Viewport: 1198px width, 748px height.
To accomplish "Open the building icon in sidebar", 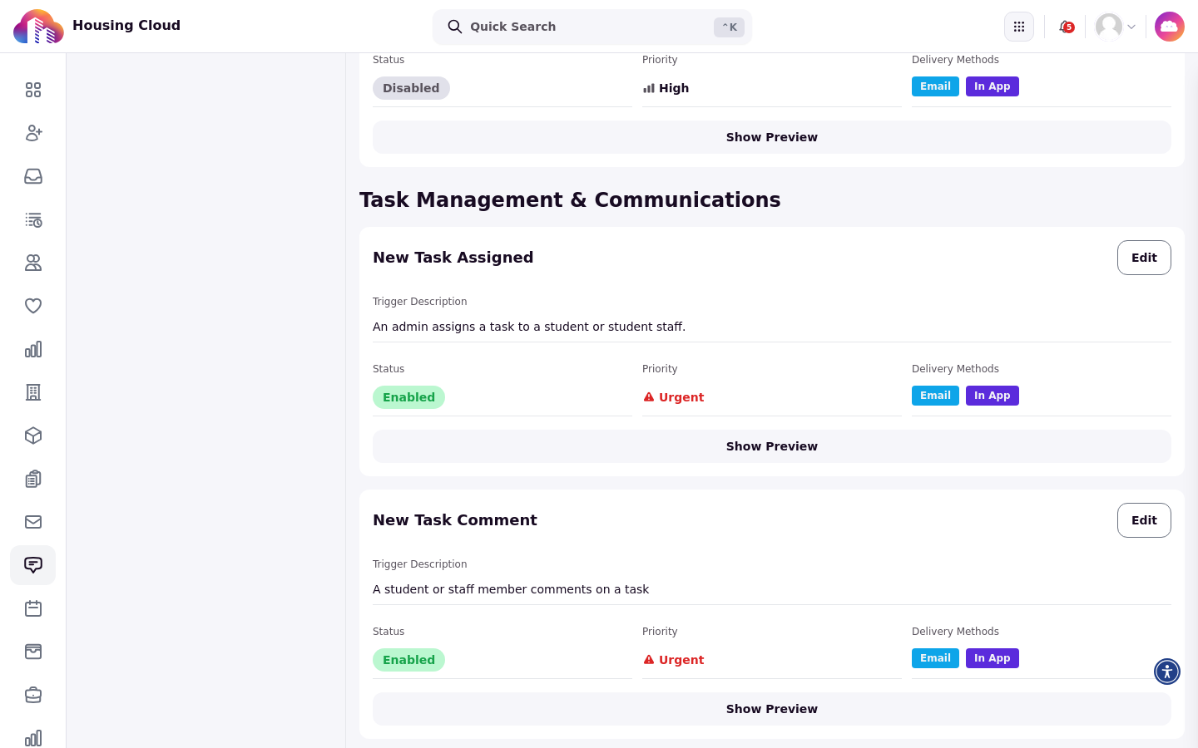I will pyautogui.click(x=33, y=392).
